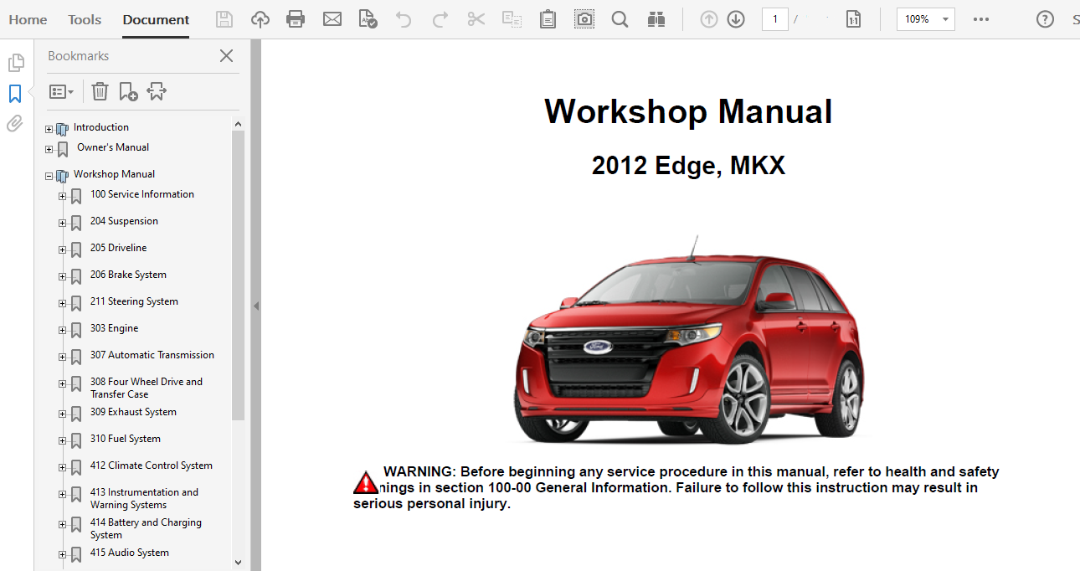
Task: Open the Attachments paperclip panel
Action: (15, 124)
